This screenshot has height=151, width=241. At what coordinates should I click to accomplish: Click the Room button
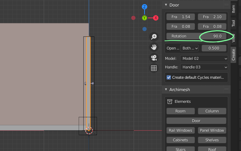pos(180,111)
